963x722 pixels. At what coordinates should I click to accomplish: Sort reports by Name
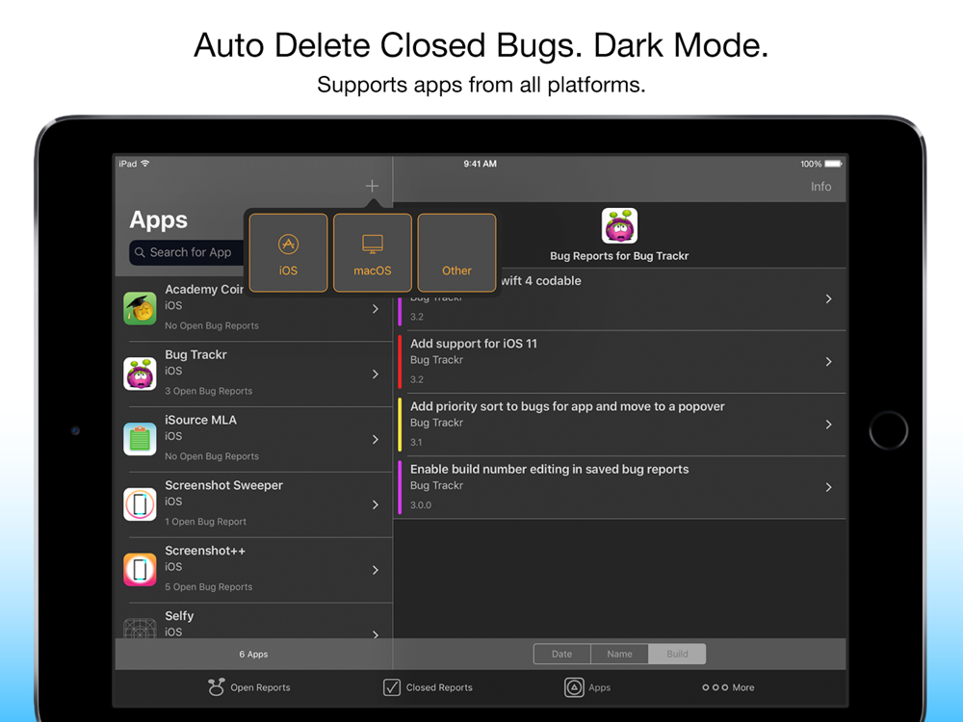tap(619, 654)
